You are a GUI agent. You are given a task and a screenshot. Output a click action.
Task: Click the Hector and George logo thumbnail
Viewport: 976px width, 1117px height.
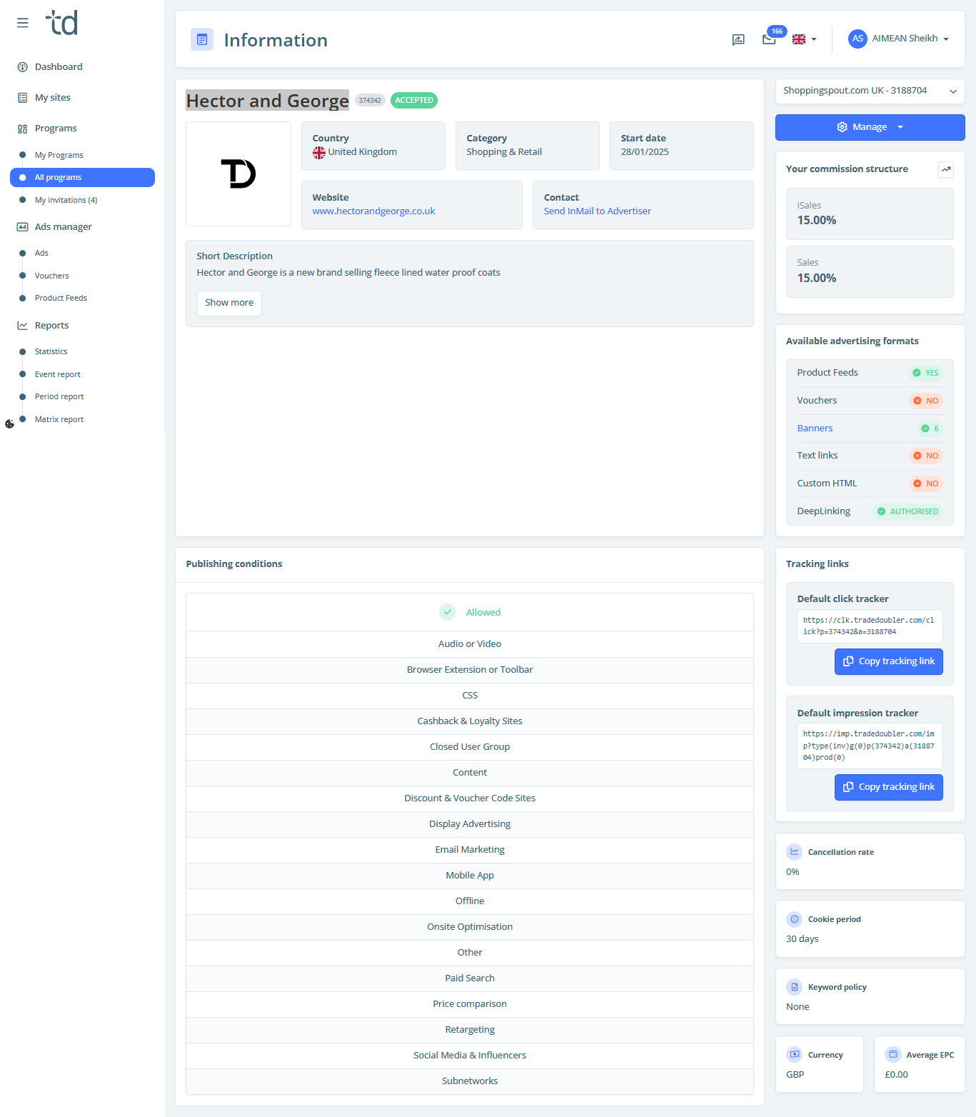click(238, 174)
